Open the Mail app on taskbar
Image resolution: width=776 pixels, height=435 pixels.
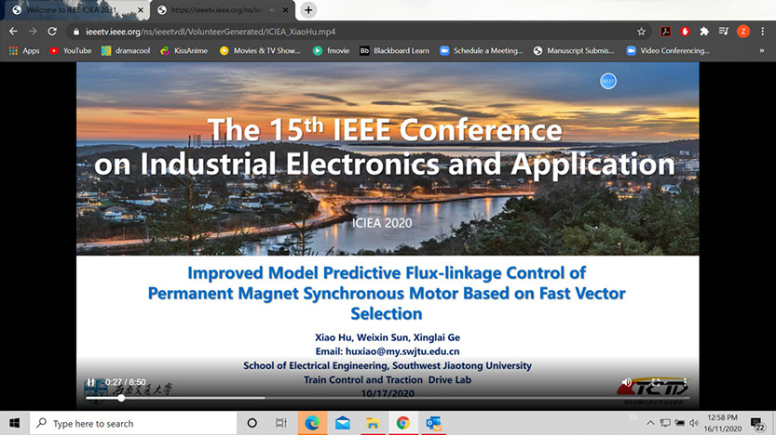tap(343, 423)
